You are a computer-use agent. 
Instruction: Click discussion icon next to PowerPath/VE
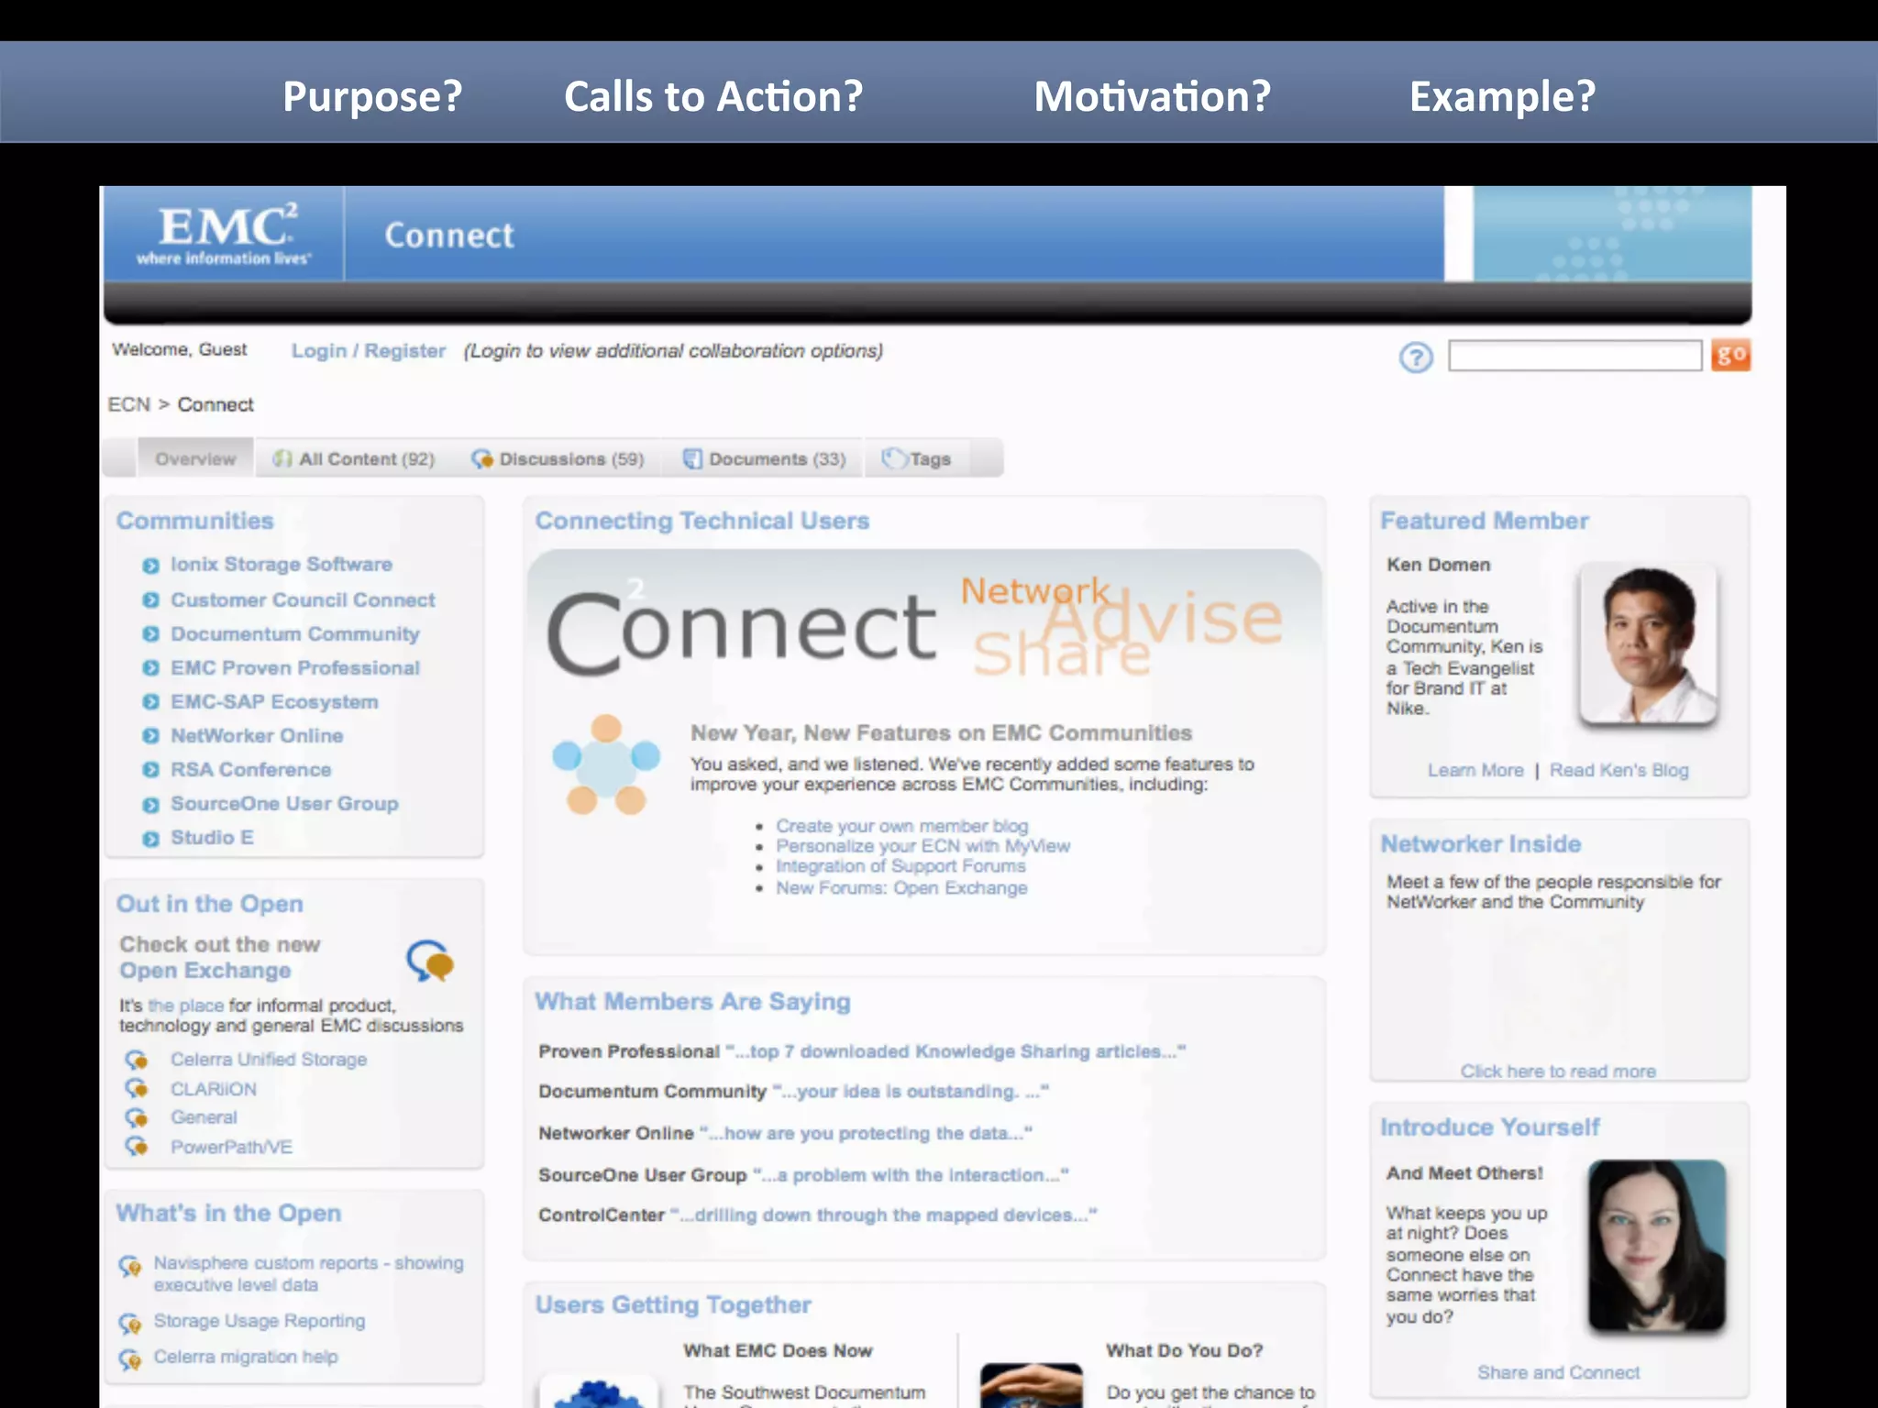(137, 1147)
